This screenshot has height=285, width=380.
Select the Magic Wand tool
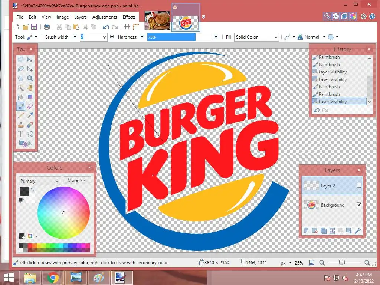(x=21, y=88)
